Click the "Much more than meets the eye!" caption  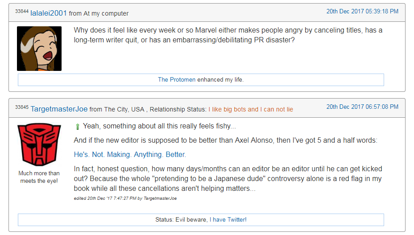coord(39,177)
